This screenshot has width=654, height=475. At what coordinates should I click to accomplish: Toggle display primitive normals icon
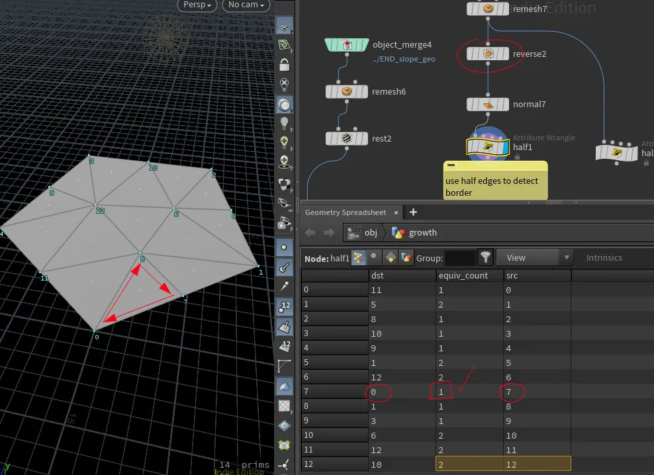pos(284,327)
